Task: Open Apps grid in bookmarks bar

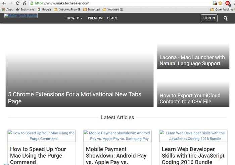Action: [x=7, y=10]
